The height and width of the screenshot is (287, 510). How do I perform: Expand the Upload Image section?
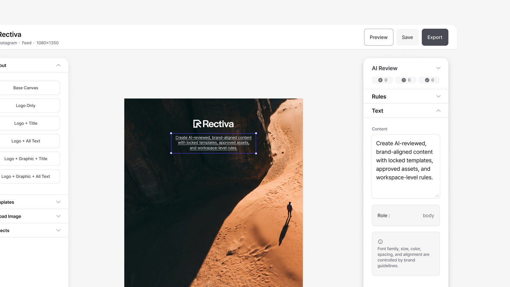58,216
